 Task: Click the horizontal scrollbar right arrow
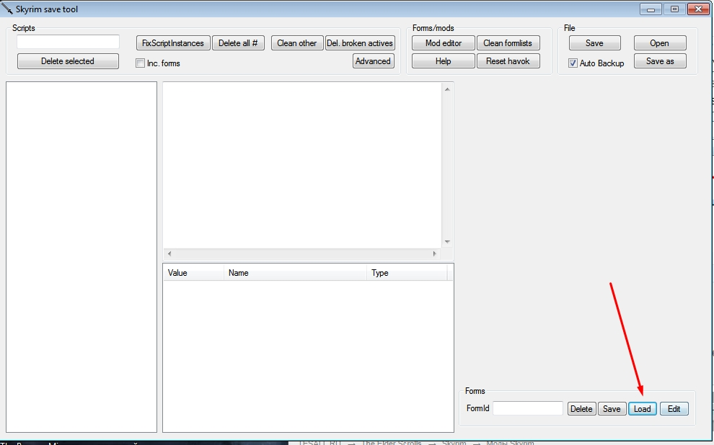coord(434,253)
